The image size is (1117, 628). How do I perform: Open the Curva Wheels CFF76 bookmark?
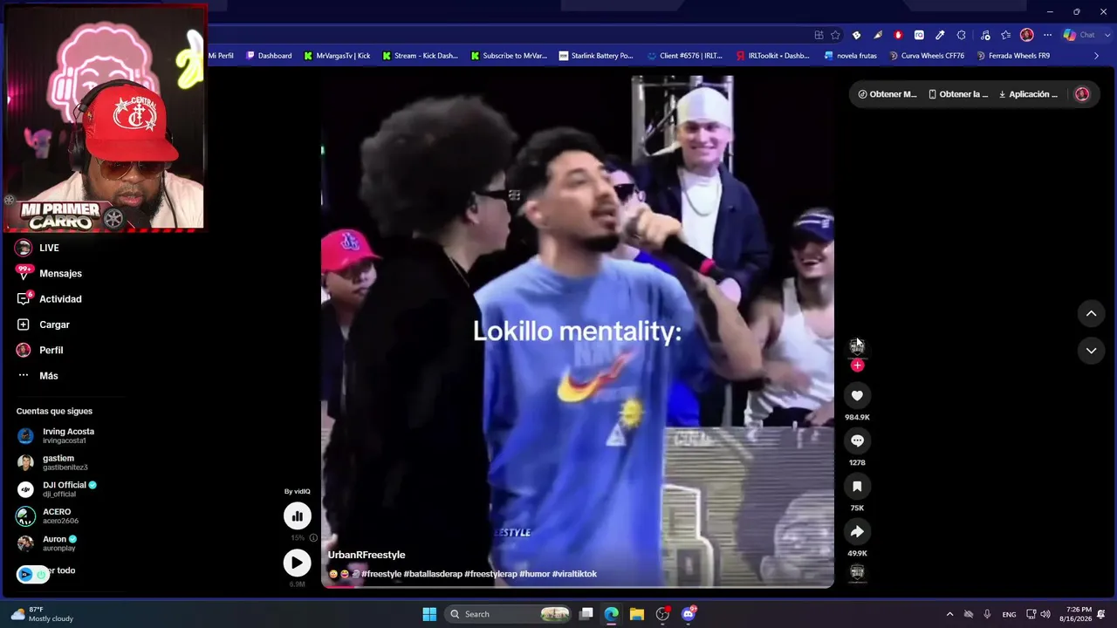point(926,56)
